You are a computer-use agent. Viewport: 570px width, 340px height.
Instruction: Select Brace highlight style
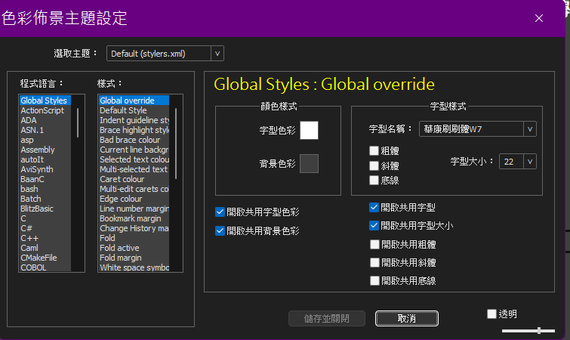(134, 130)
